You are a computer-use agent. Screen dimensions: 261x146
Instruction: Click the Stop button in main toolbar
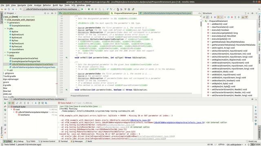click(x=96, y=9)
